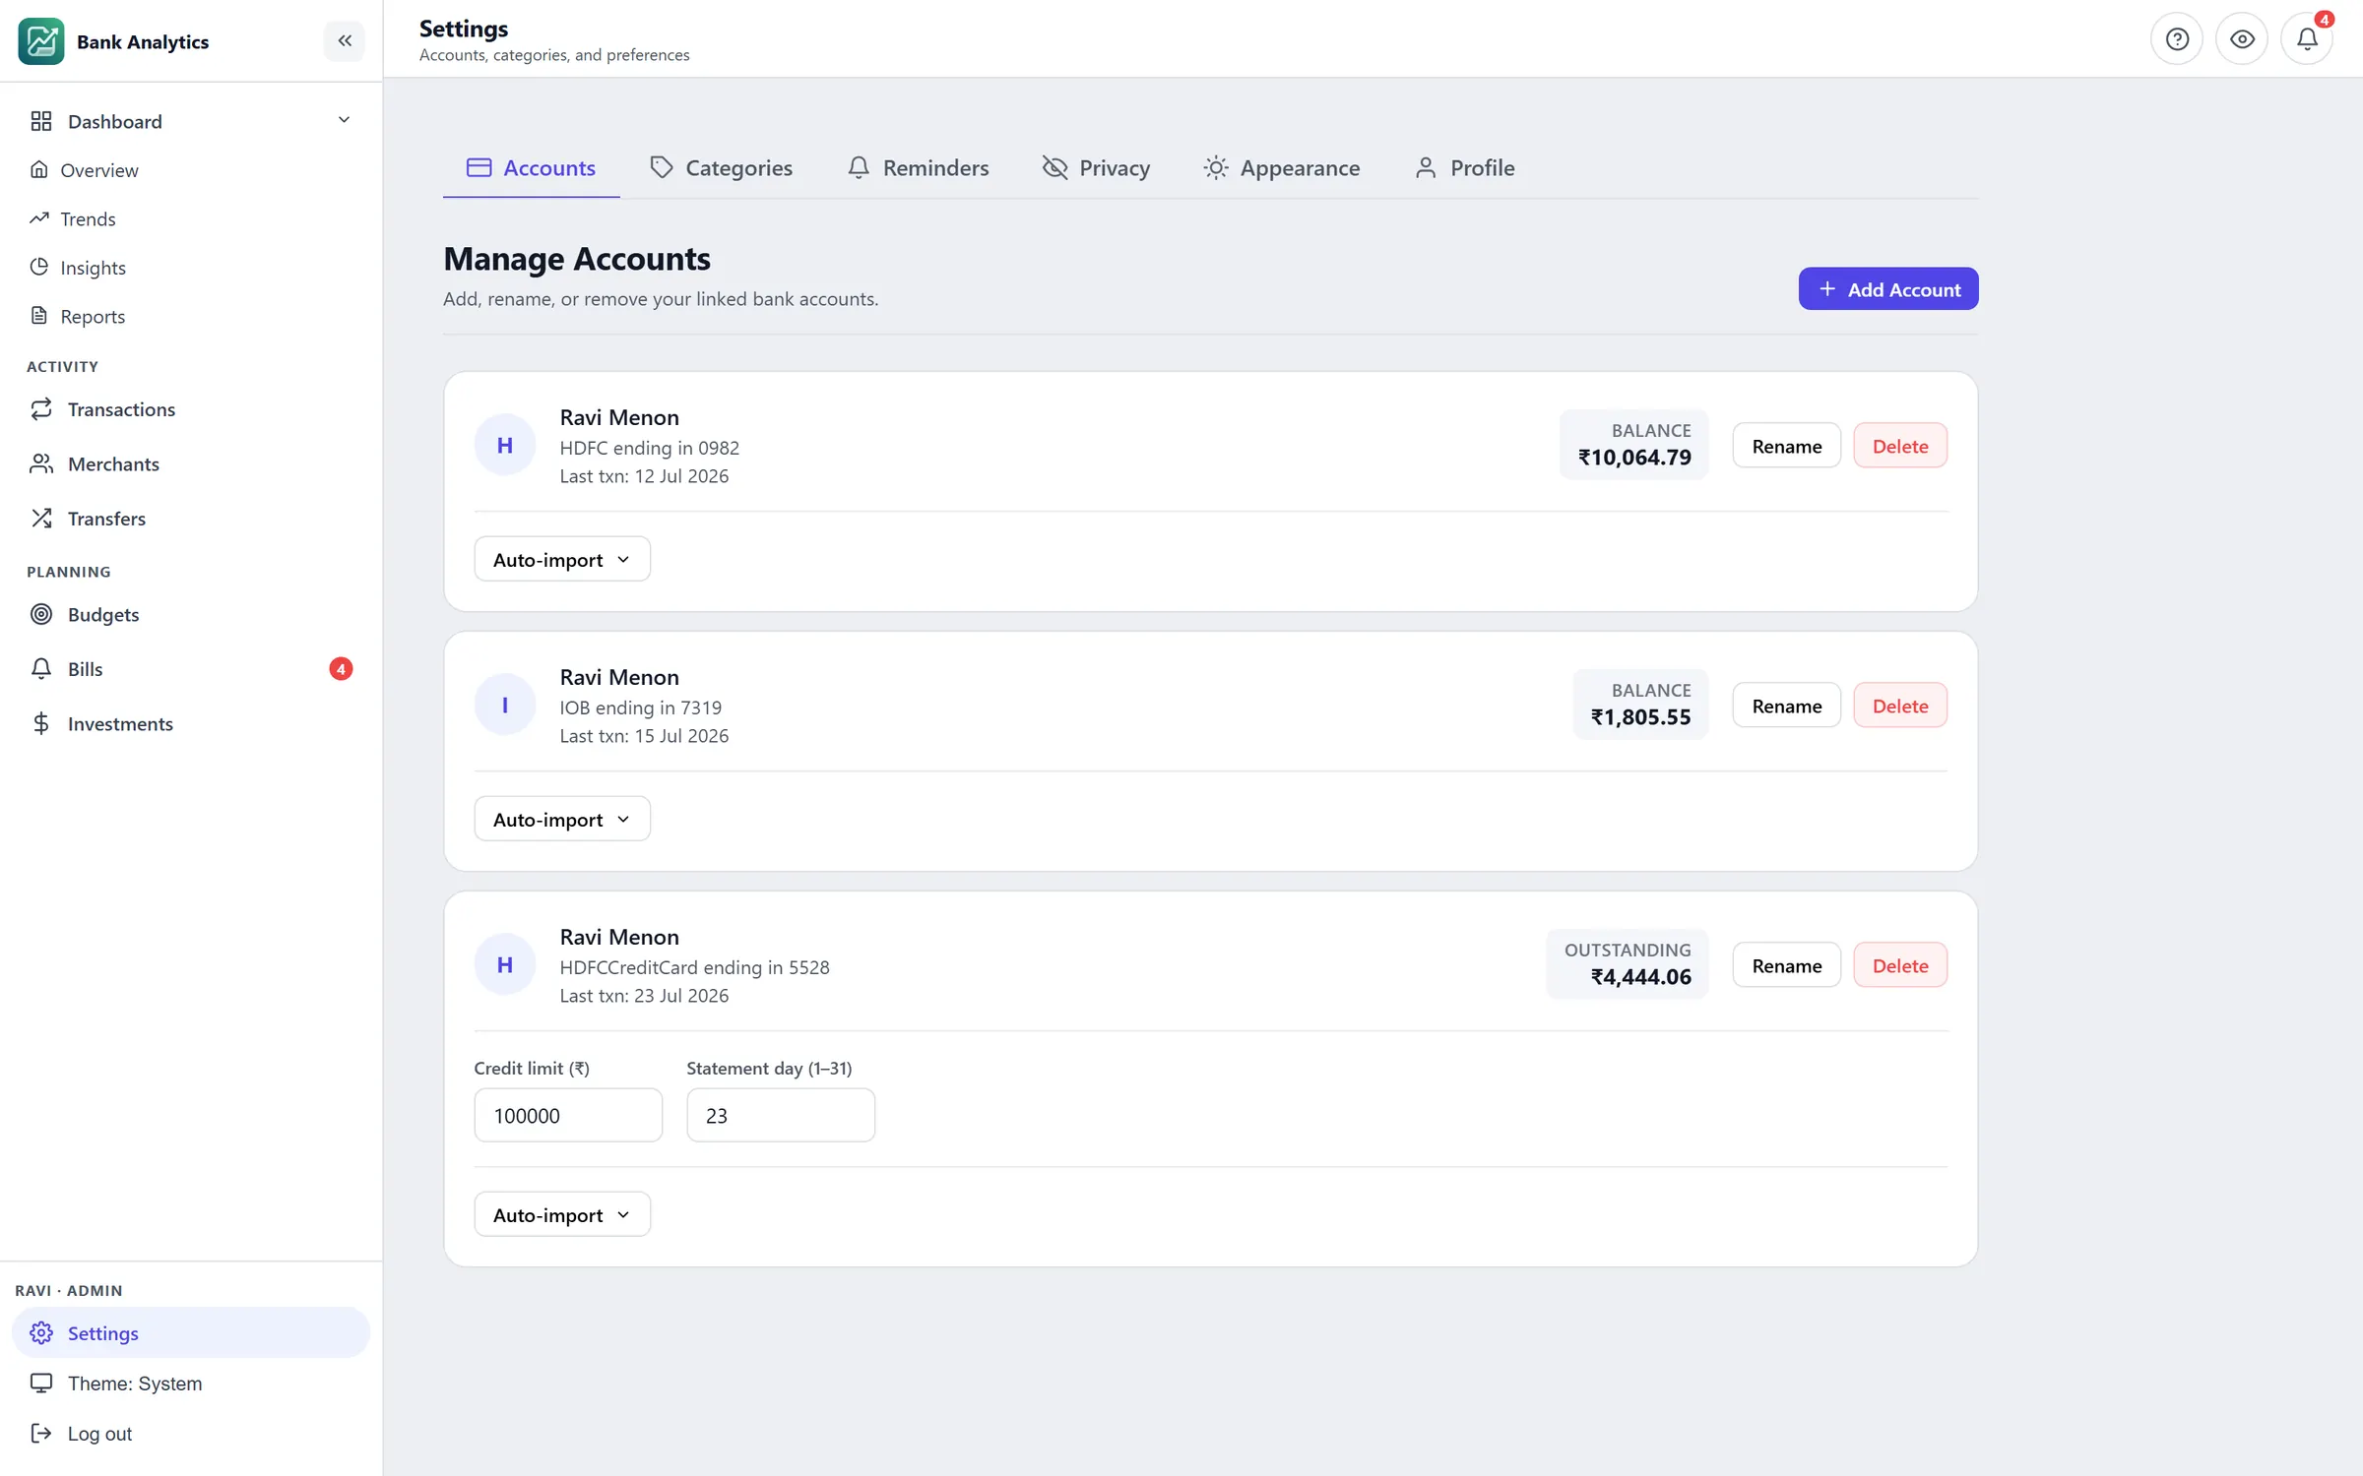The height and width of the screenshot is (1476, 2363).
Task: Open Transfers section
Action: (191, 519)
